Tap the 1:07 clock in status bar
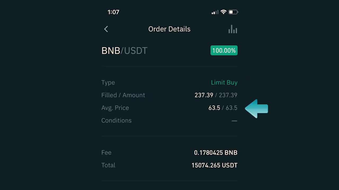This screenshot has height=190, width=339. pyautogui.click(x=113, y=12)
